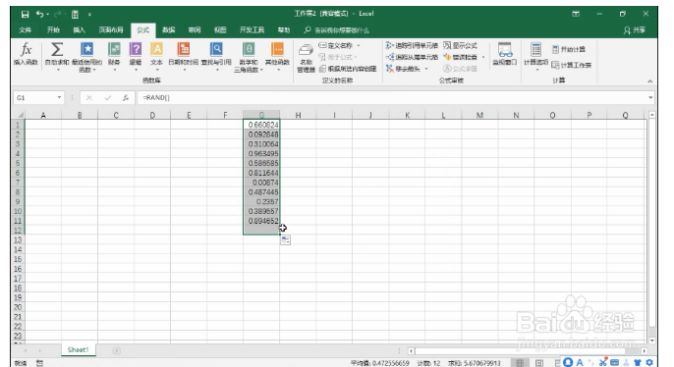Open the 财务 financial functions library
This screenshot has width=674, height=367.
tap(114, 56)
